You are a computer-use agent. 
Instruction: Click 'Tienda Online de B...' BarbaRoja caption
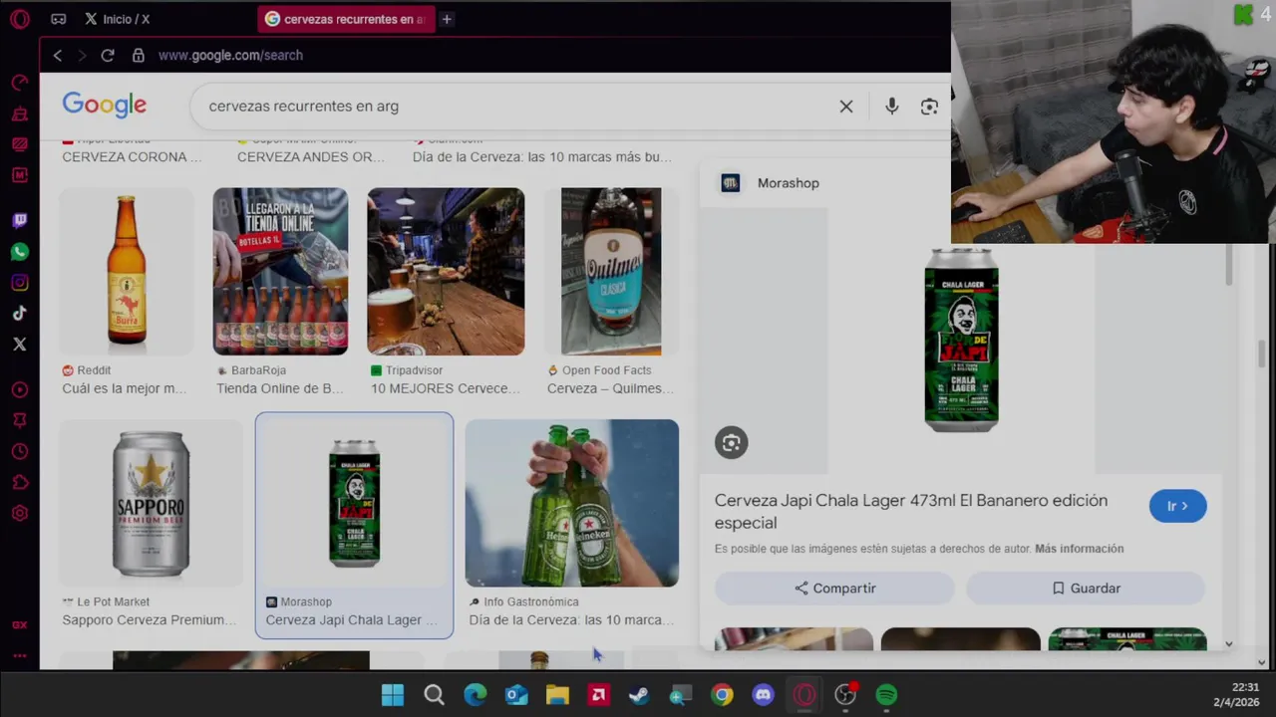280,388
